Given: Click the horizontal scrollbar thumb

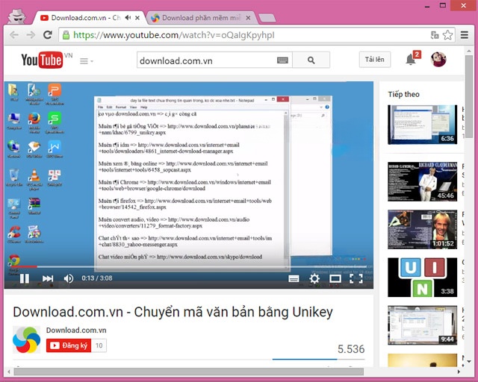Looking at the screenshot, I should [x=189, y=372].
